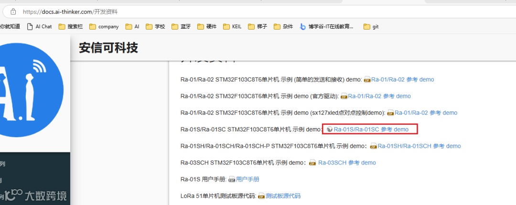Click zip icon in sx127xled点对点控制 demo row
The height and width of the screenshot is (205, 516).
[391, 113]
